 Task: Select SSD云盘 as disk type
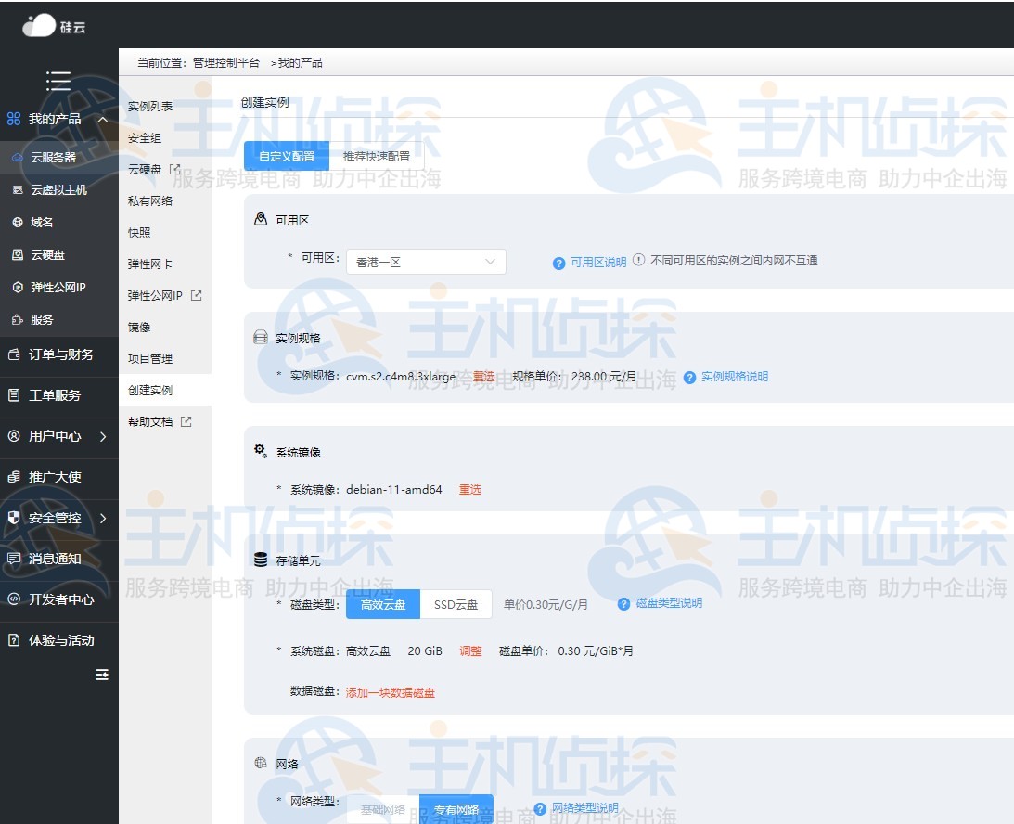(456, 604)
